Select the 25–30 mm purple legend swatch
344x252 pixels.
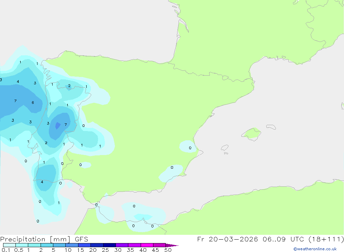pyautogui.click(x=109, y=245)
